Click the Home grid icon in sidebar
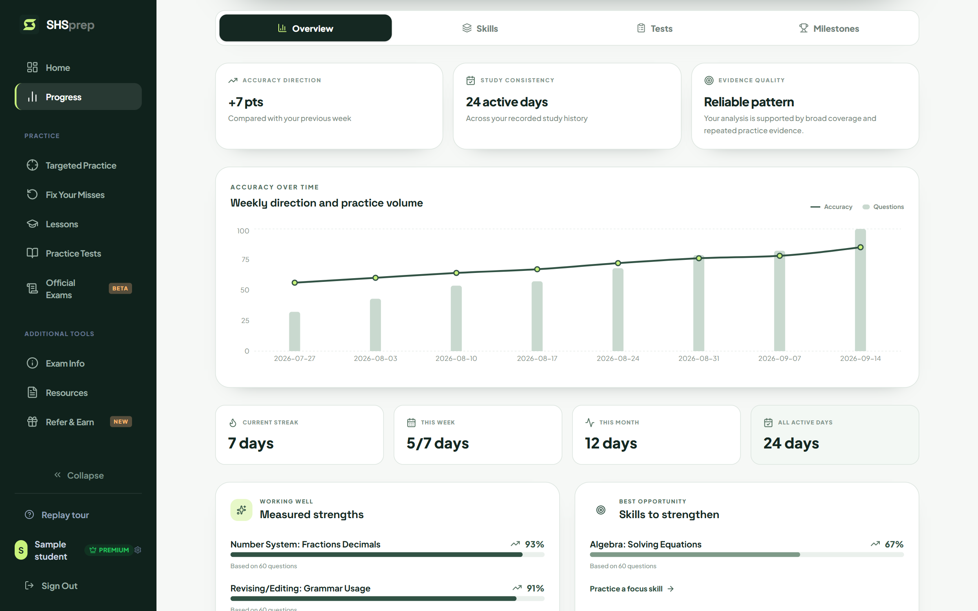 click(x=32, y=68)
